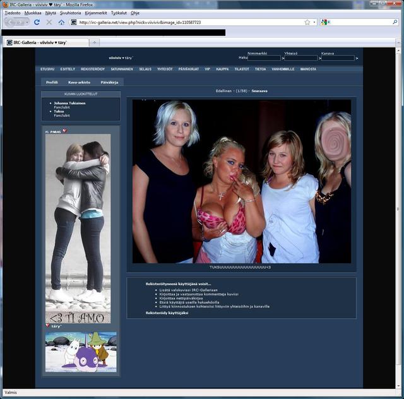Image resolution: width=404 pixels, height=399 pixels.
Task: Submit Nimimerkki search with arrow
Action: pyautogui.click(x=283, y=58)
